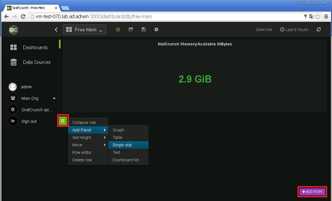
Task: Click the 2.9 GiB single stat value
Action: pyautogui.click(x=195, y=79)
